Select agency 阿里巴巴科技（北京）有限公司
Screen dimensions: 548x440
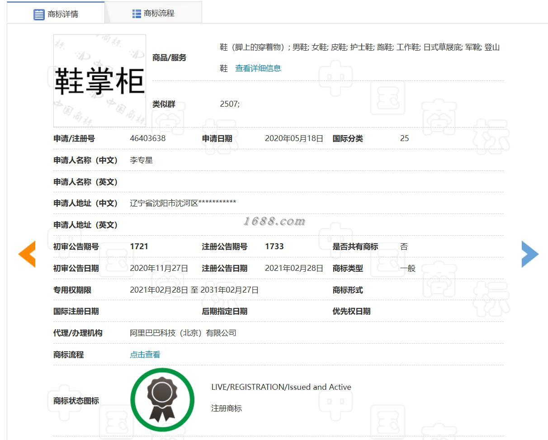click(183, 333)
